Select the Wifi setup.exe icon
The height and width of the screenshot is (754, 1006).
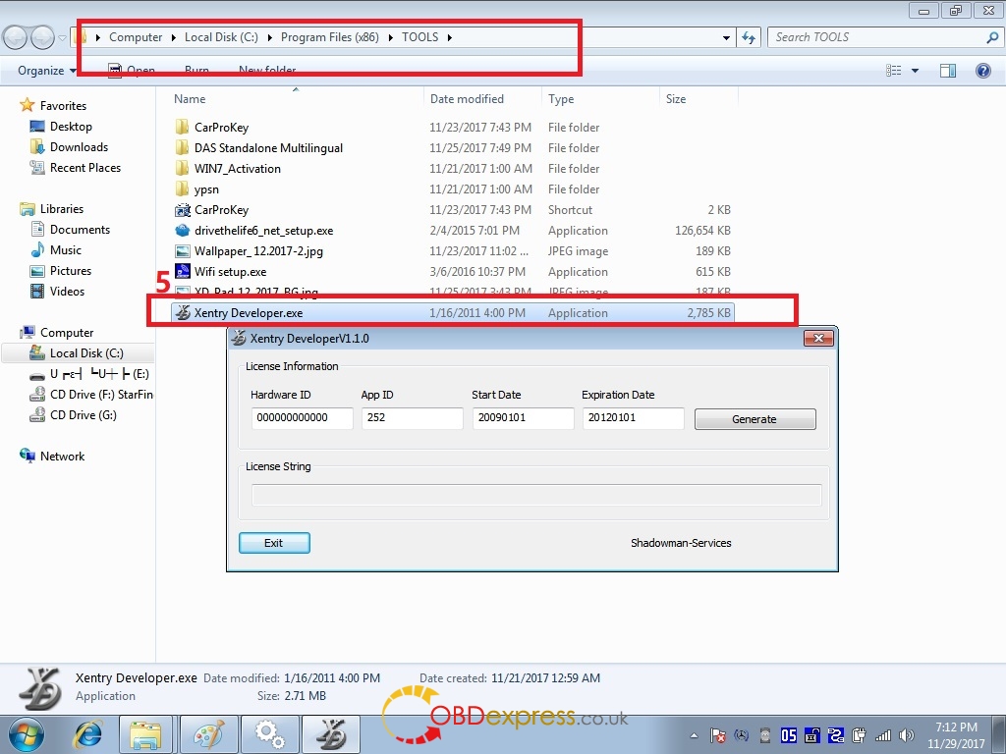[x=182, y=272]
